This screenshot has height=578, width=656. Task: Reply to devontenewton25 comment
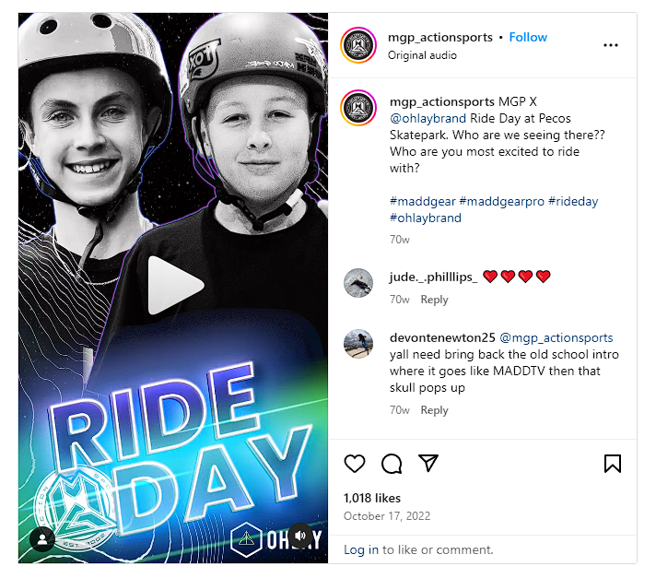(x=434, y=410)
